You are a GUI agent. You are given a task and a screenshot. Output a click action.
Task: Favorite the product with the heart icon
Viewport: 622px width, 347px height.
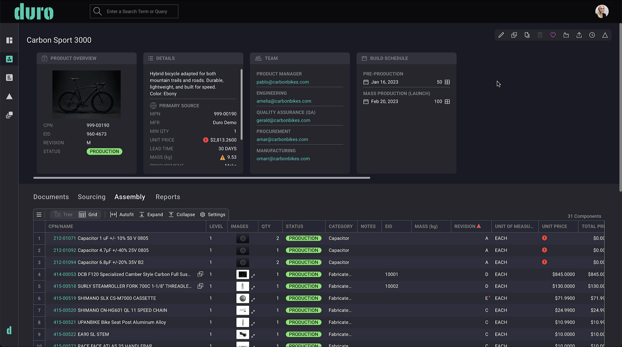tap(553, 35)
